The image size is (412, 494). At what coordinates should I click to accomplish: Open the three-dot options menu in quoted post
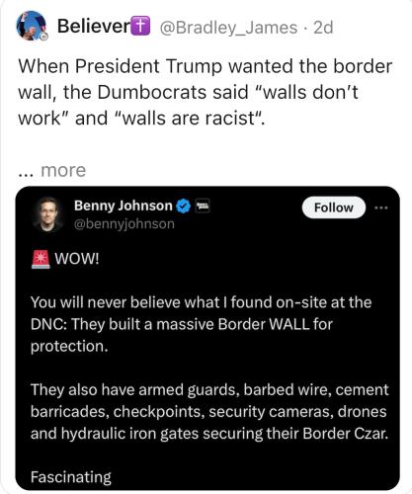[381, 207]
